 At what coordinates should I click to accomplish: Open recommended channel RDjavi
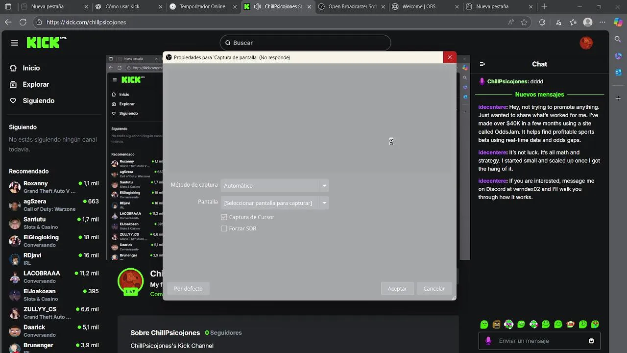click(x=54, y=259)
